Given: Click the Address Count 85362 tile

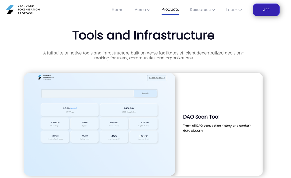Looking at the screenshot, I should click(143, 137).
